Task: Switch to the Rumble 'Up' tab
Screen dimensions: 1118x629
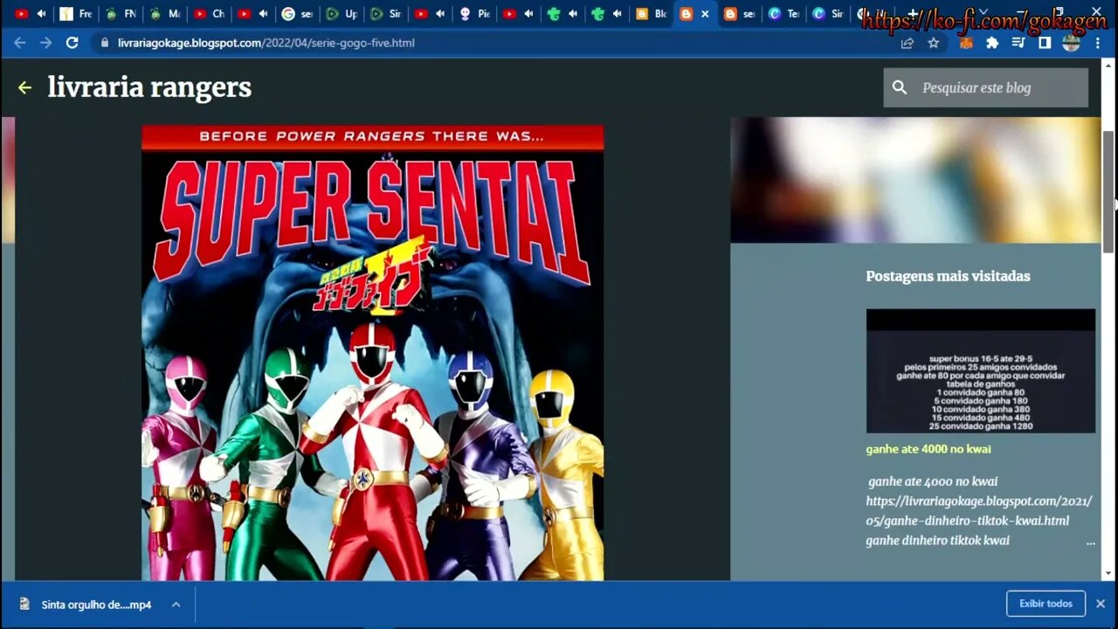Action: tap(342, 14)
